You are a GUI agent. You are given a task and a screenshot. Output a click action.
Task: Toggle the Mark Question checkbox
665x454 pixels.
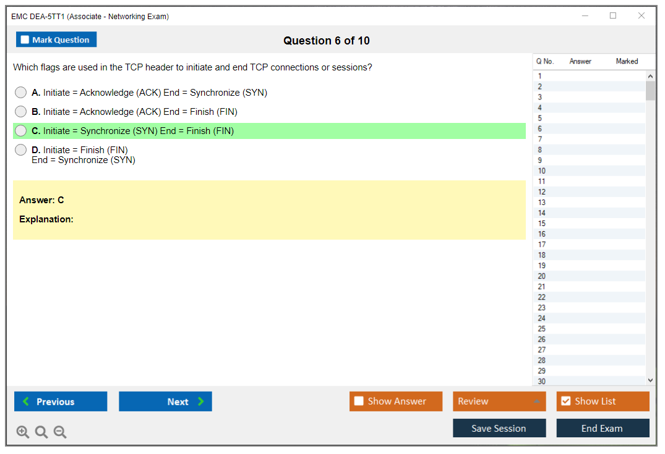pos(25,40)
